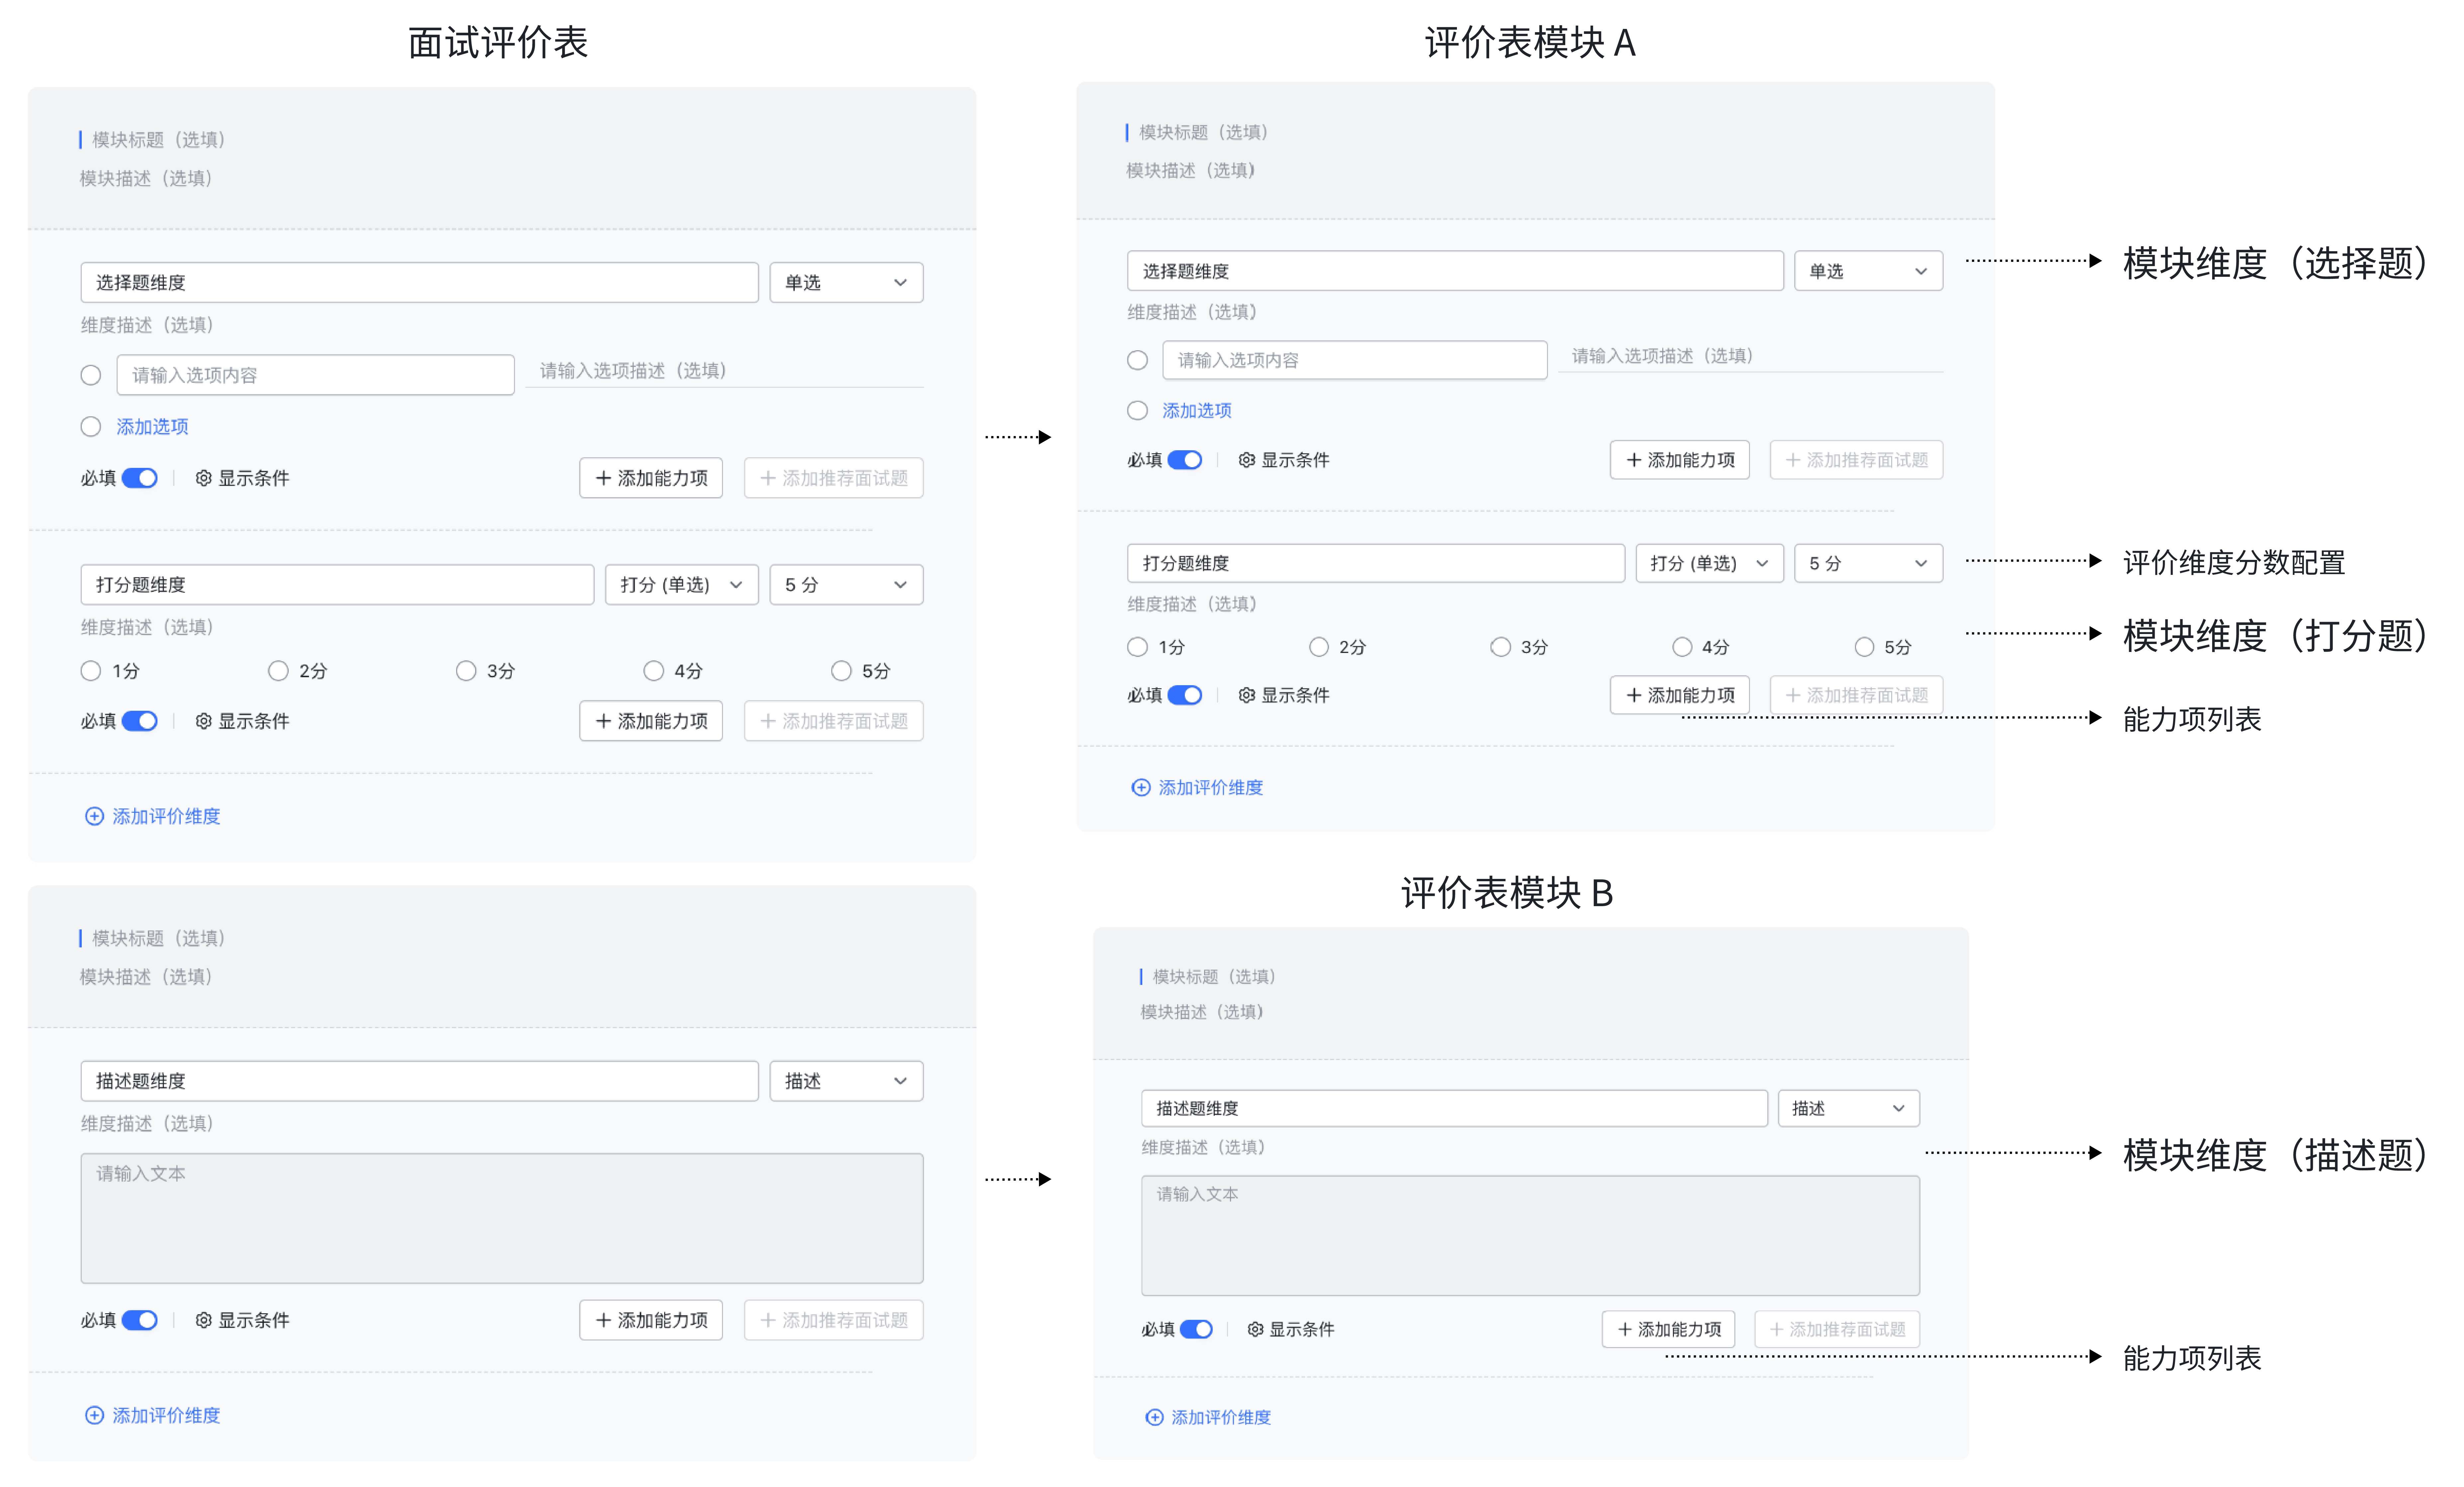Viewport: 2464px width, 1487px height.
Task: Toggle 必填 for 打分题维度 in 评价表模块 A
Action: click(1185, 695)
